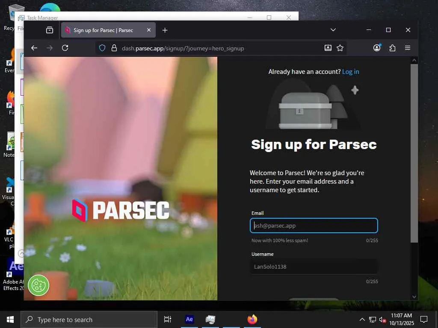Click the browser page vertical scrollbar
The width and height of the screenshot is (438, 328).
(x=414, y=153)
